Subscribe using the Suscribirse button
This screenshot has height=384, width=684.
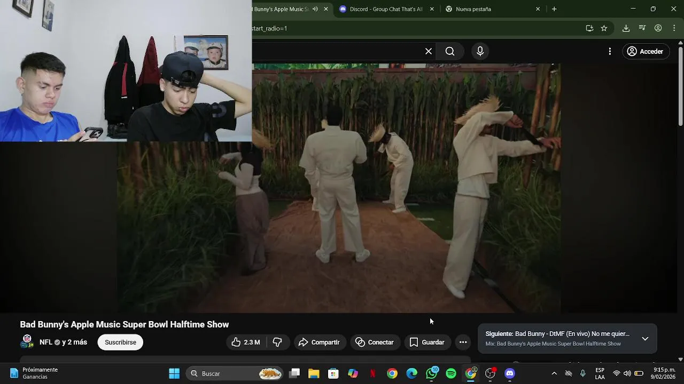(x=120, y=342)
